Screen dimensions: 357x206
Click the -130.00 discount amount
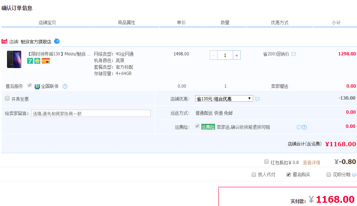pos(347,98)
